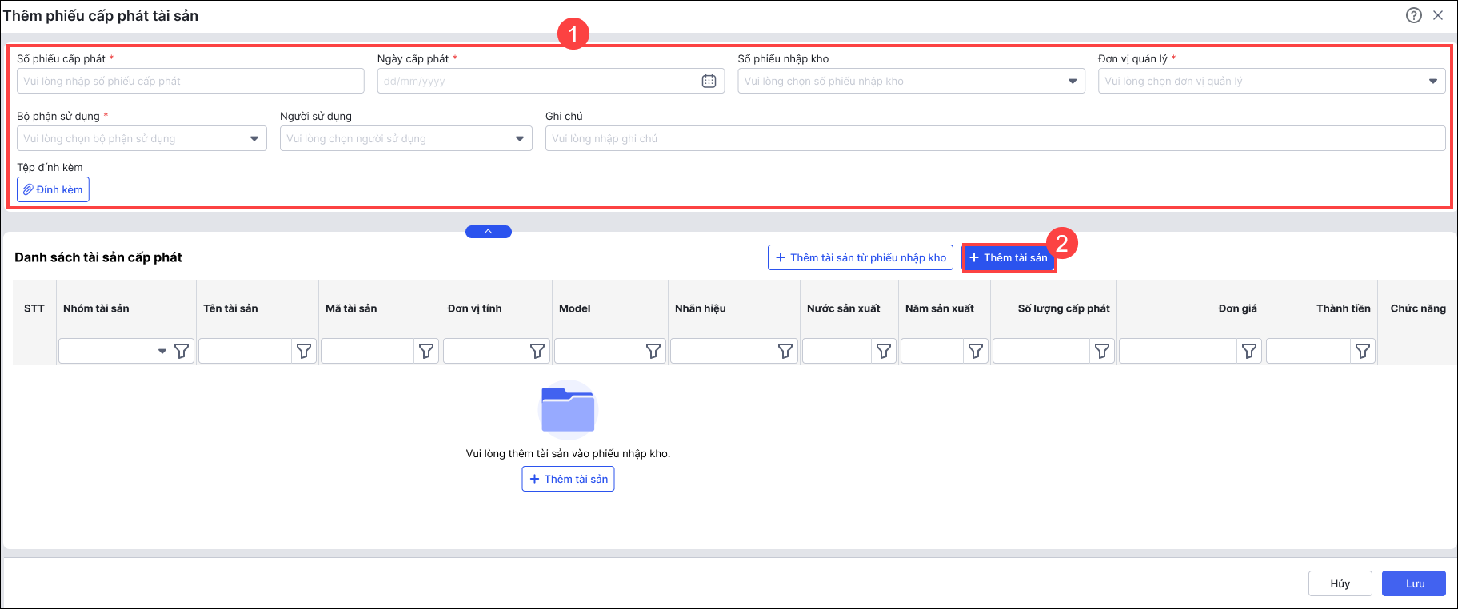The width and height of the screenshot is (1458, 609).
Task: Click filter icon in Mã tài sản column
Action: click(426, 351)
